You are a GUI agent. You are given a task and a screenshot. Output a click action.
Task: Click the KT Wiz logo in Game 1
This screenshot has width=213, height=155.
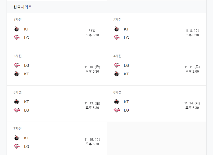pyautogui.click(x=16, y=29)
